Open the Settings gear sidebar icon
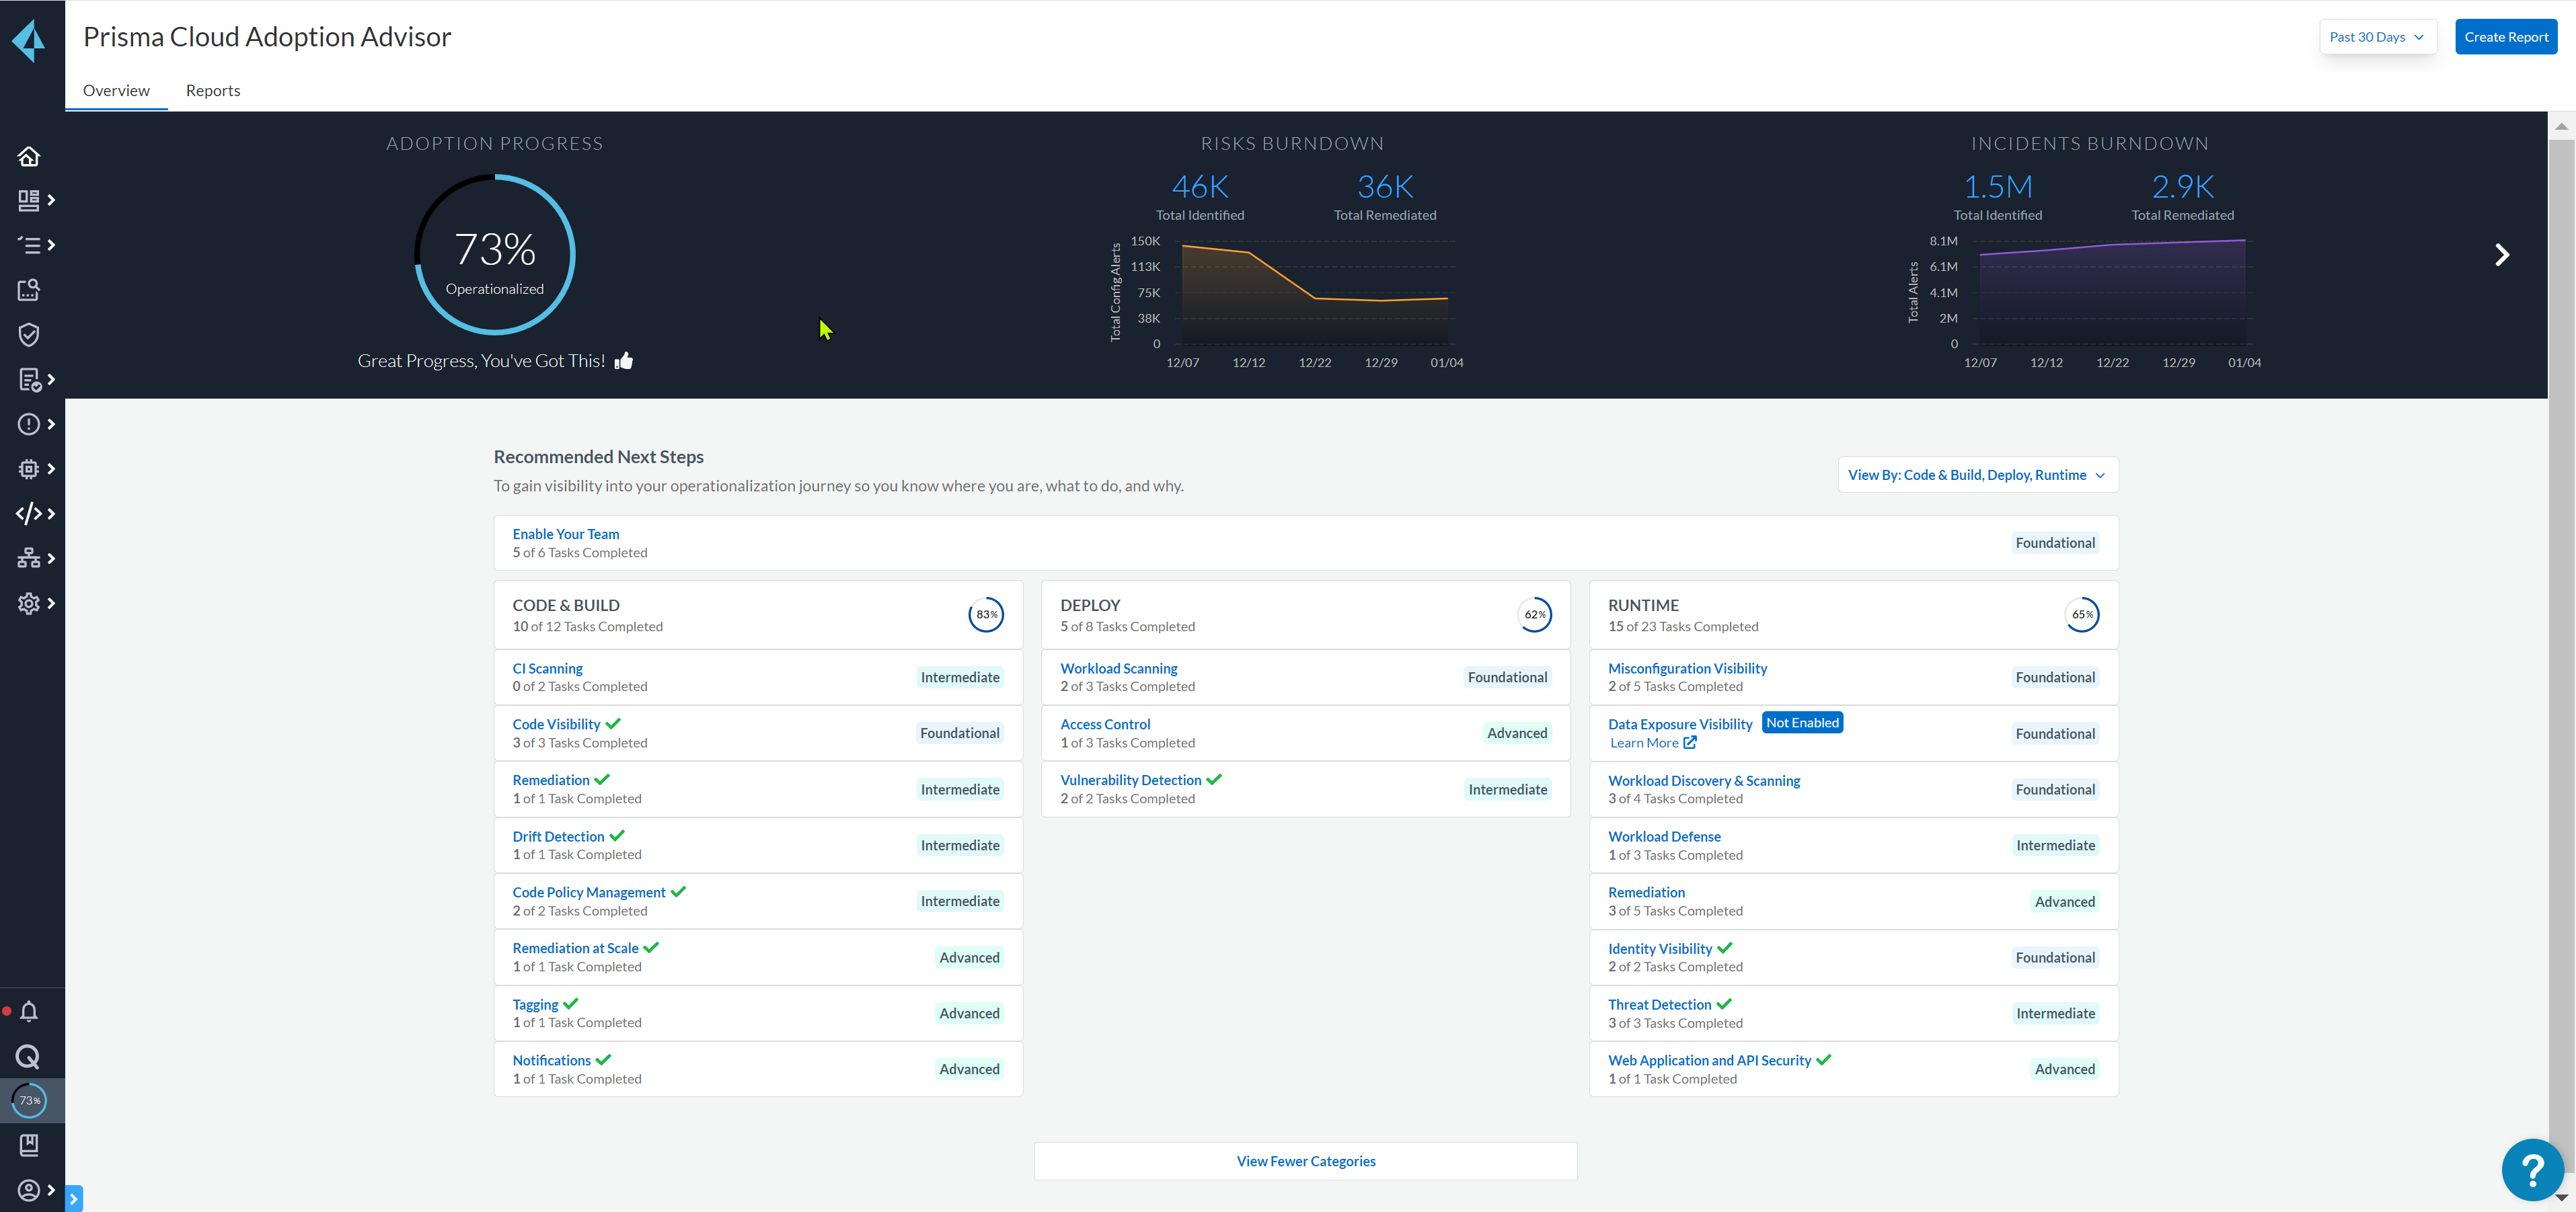The width and height of the screenshot is (2576, 1212). [29, 604]
